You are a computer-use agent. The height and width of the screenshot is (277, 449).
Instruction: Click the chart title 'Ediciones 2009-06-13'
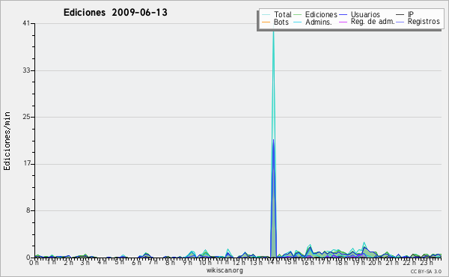[115, 13]
